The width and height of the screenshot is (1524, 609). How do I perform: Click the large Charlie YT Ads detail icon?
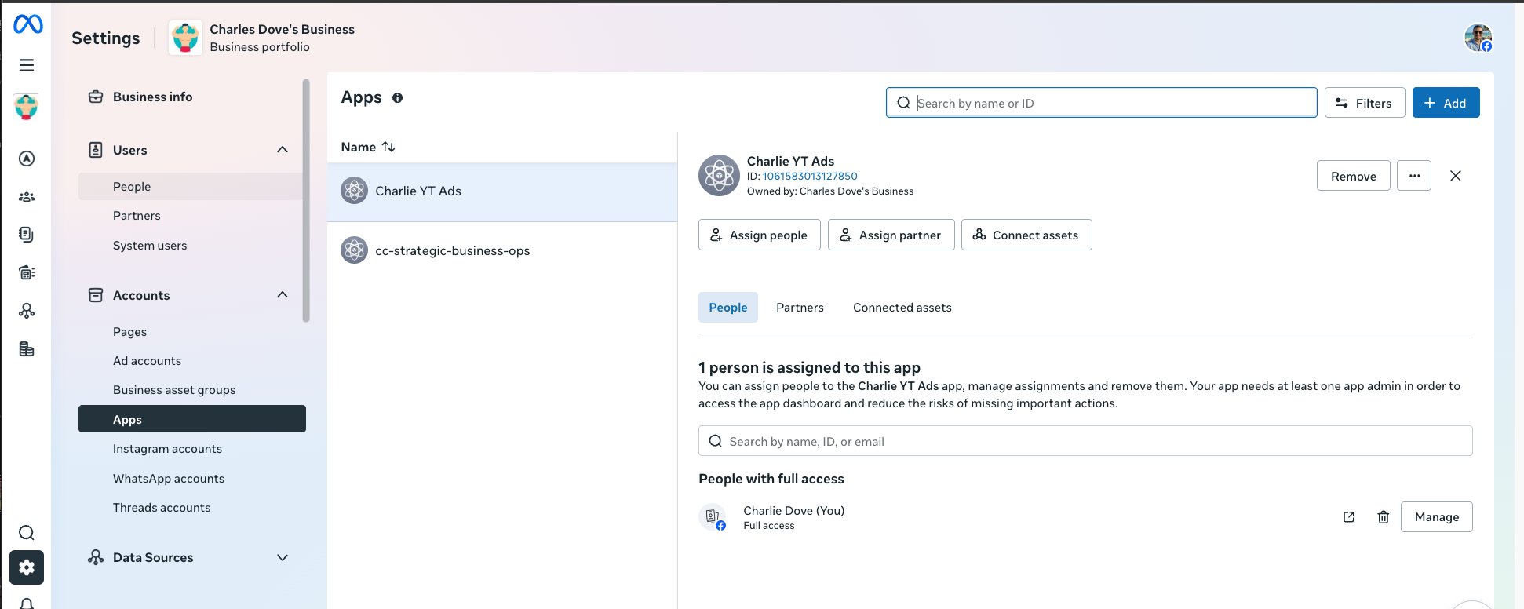[720, 176]
